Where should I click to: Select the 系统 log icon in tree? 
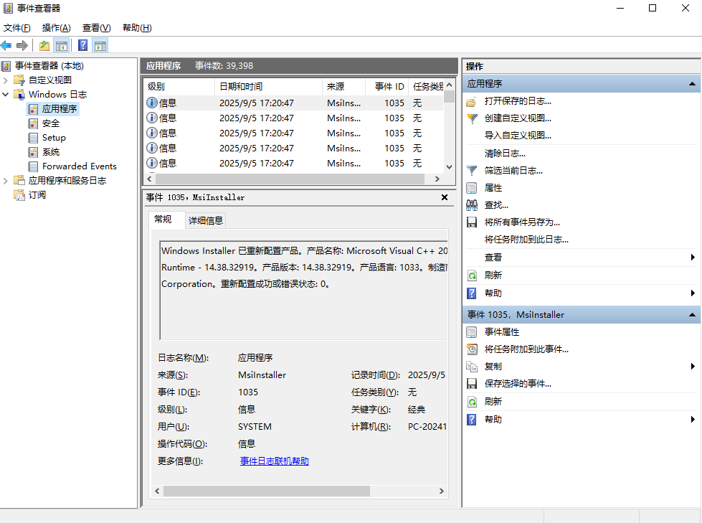(33, 152)
